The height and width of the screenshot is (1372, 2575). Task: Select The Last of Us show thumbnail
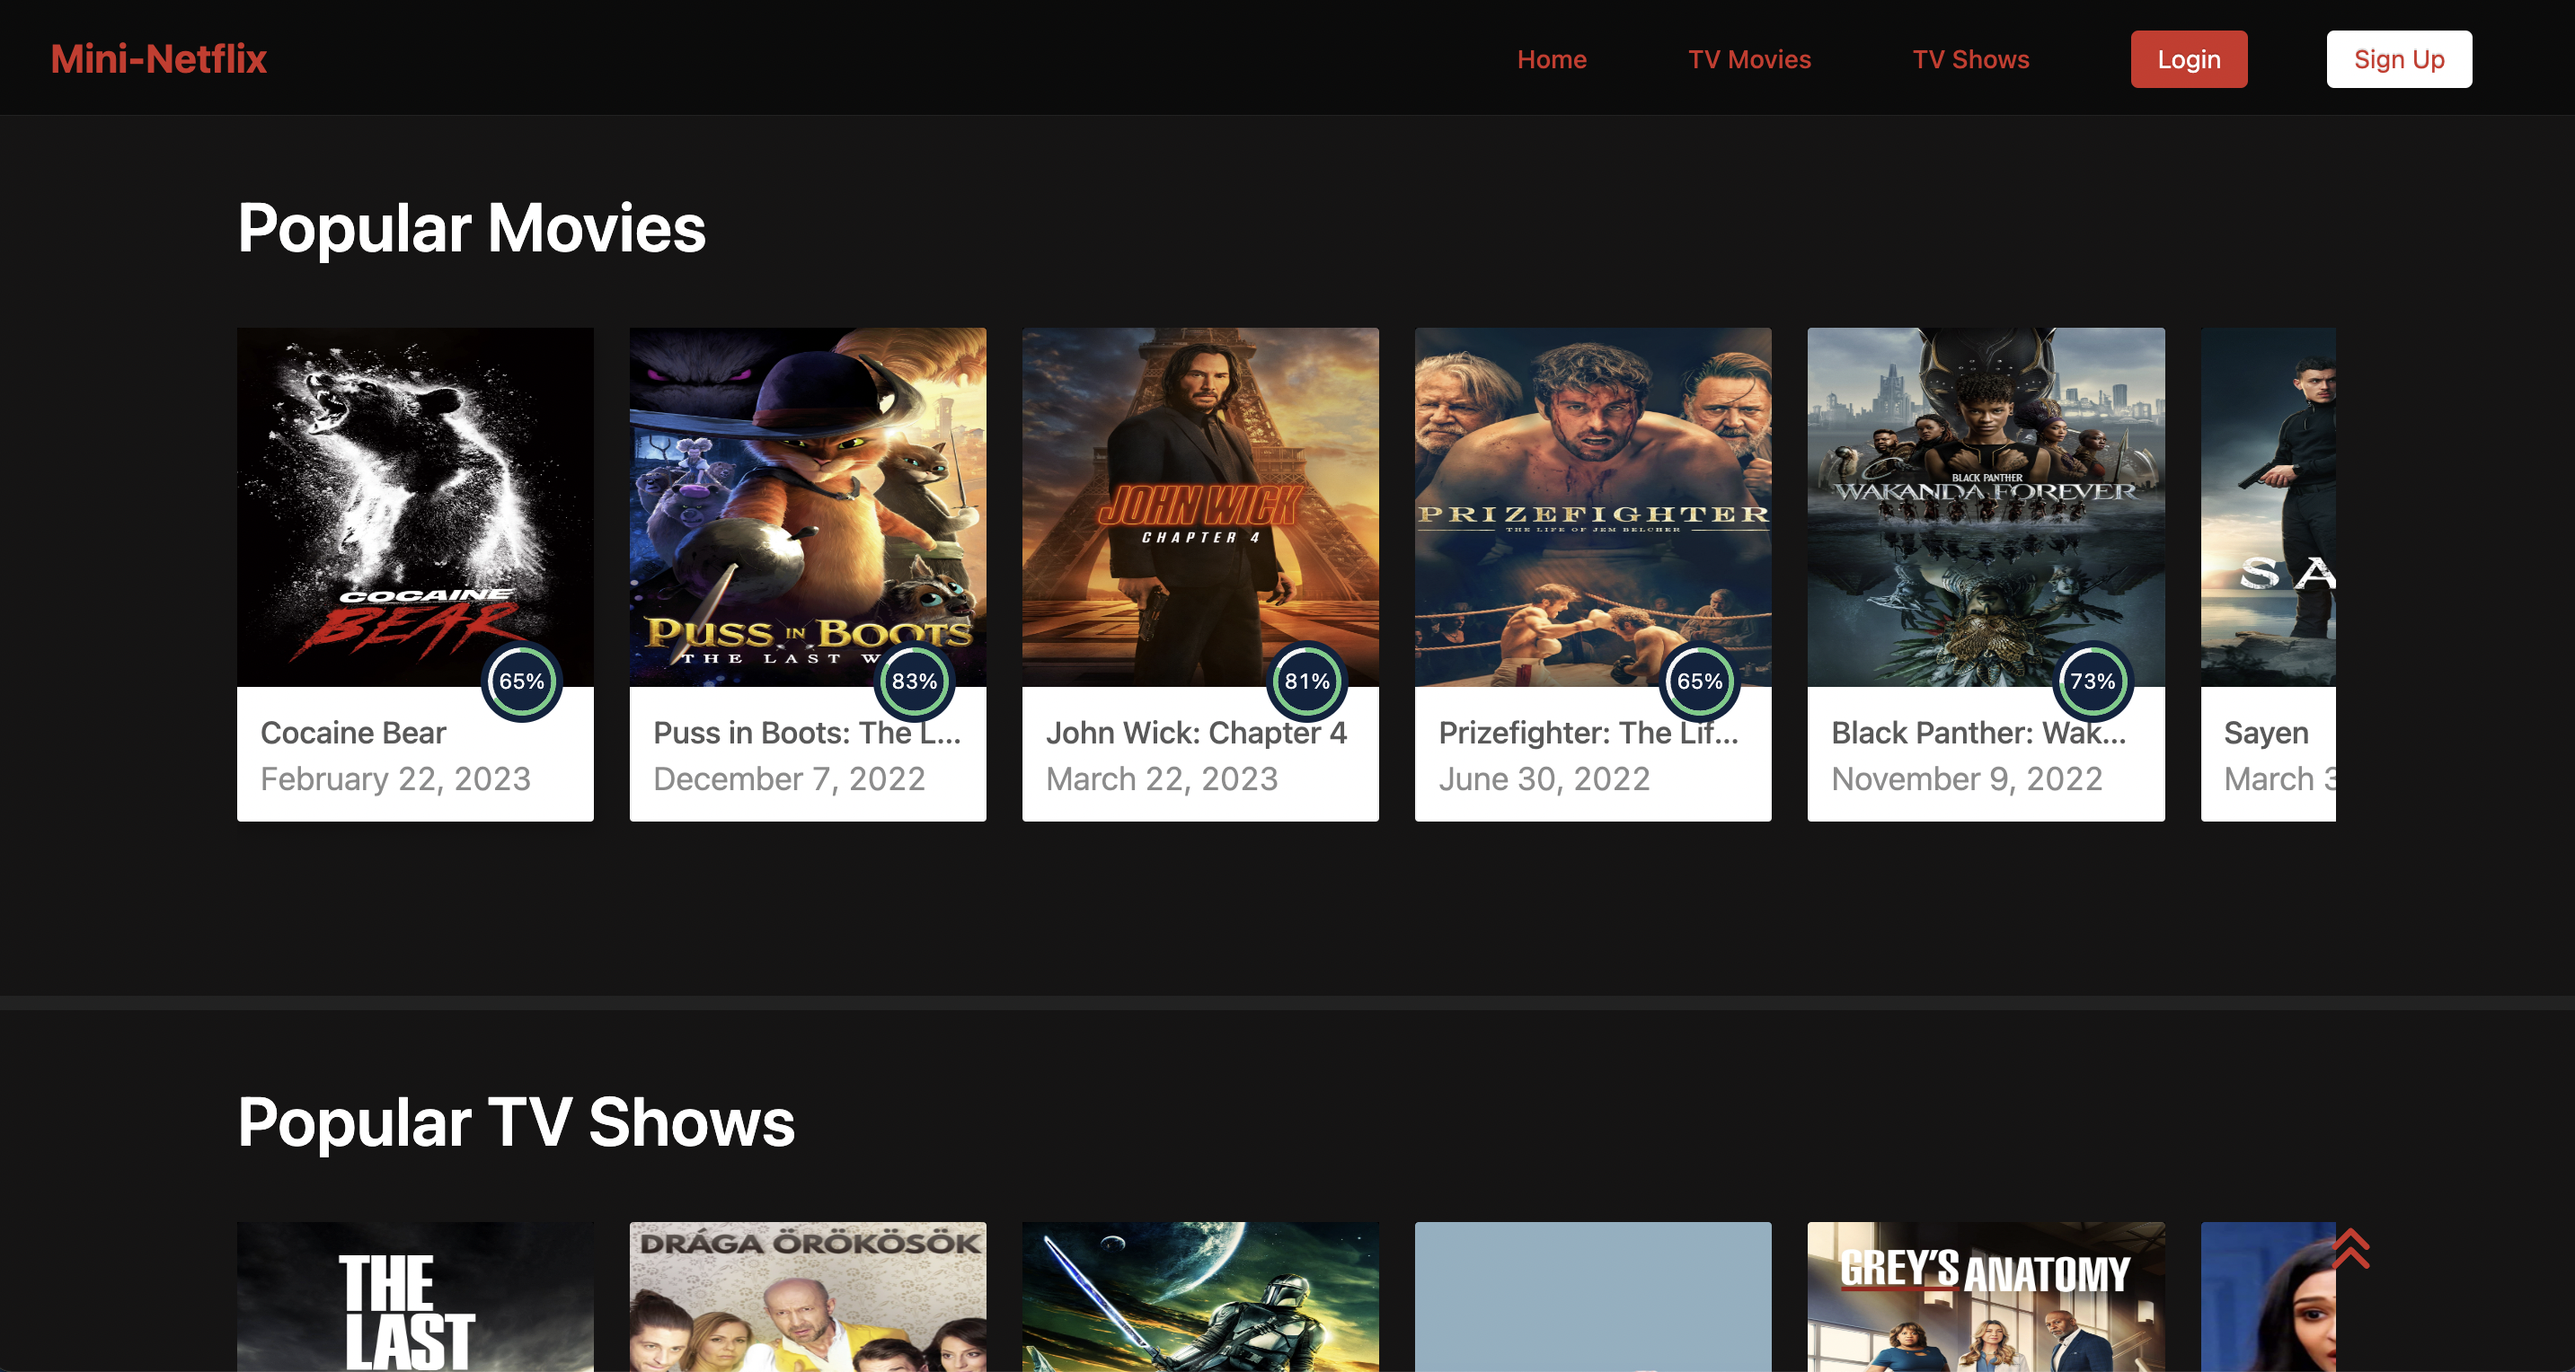coord(415,1299)
